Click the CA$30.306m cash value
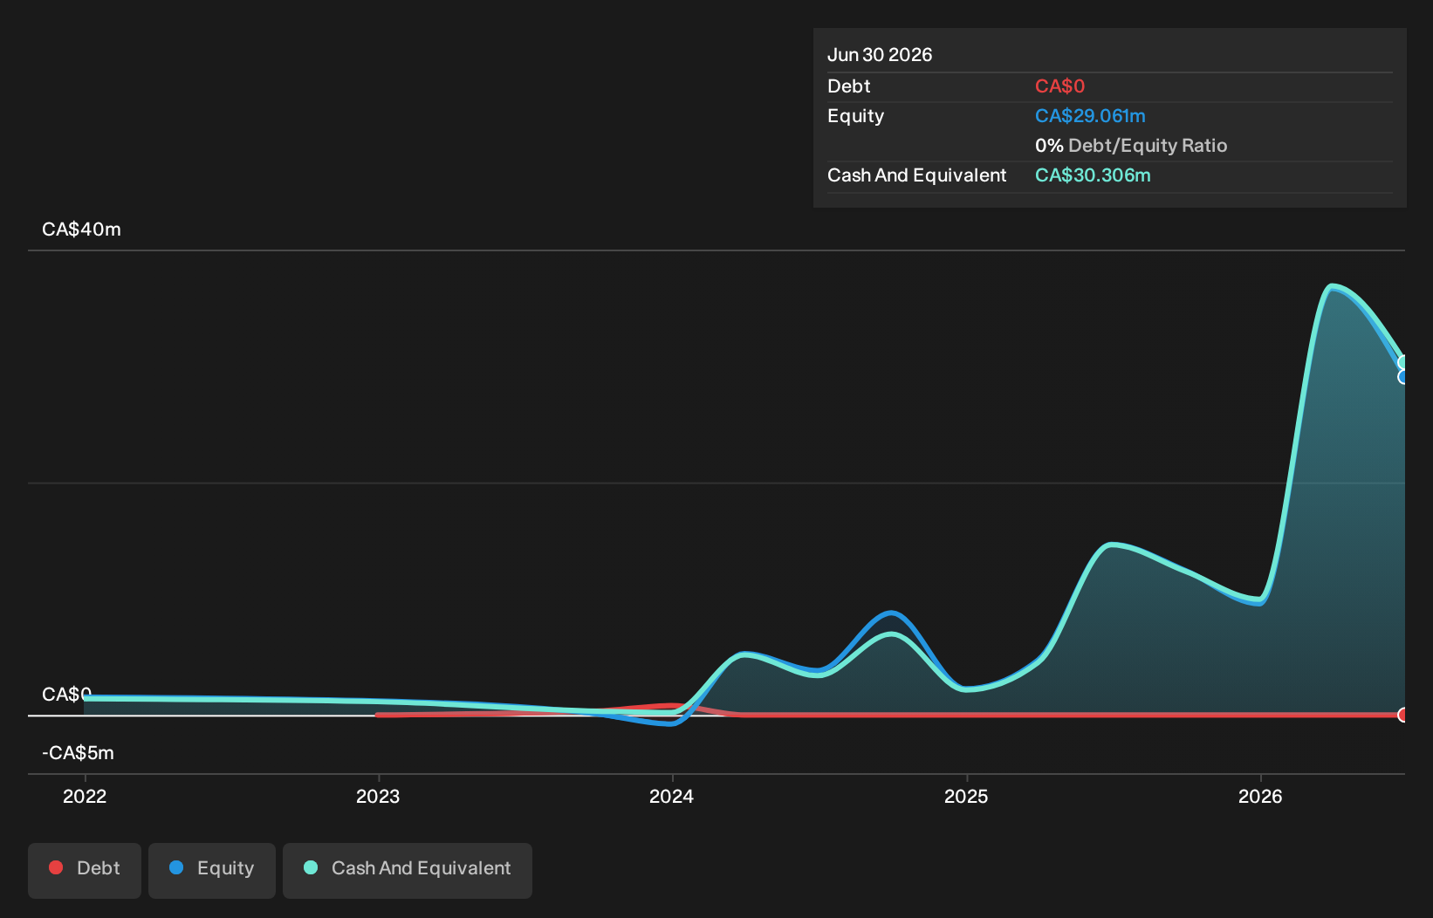1433x918 pixels. point(1093,175)
